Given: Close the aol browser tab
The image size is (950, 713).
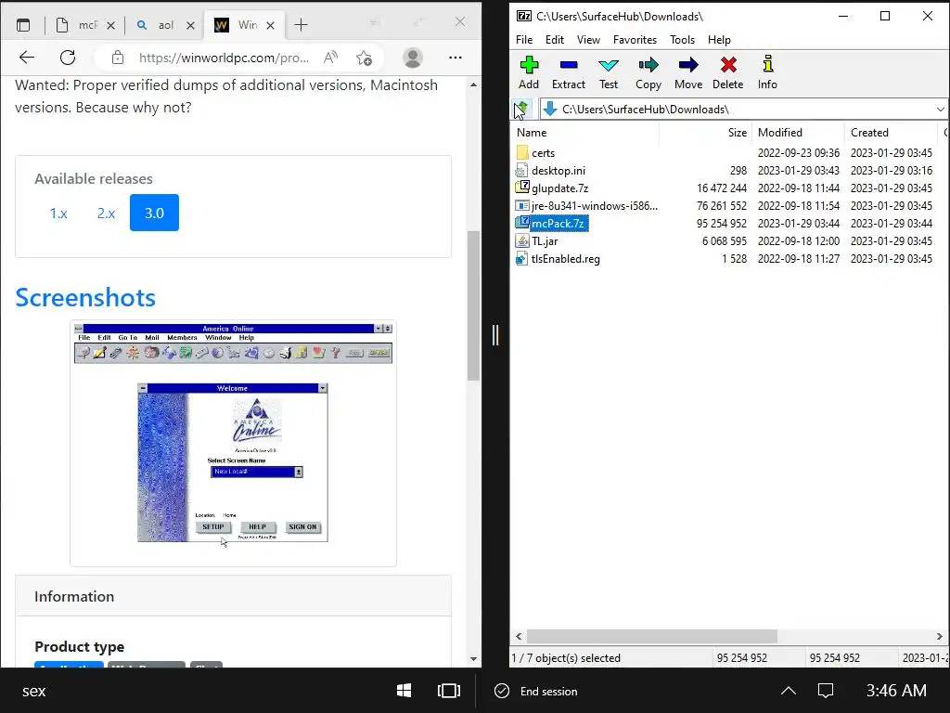Looking at the screenshot, I should [x=190, y=25].
